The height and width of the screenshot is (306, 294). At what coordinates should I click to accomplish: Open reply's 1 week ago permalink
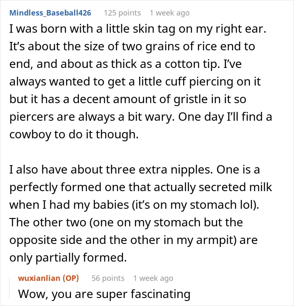pyautogui.click(x=153, y=278)
